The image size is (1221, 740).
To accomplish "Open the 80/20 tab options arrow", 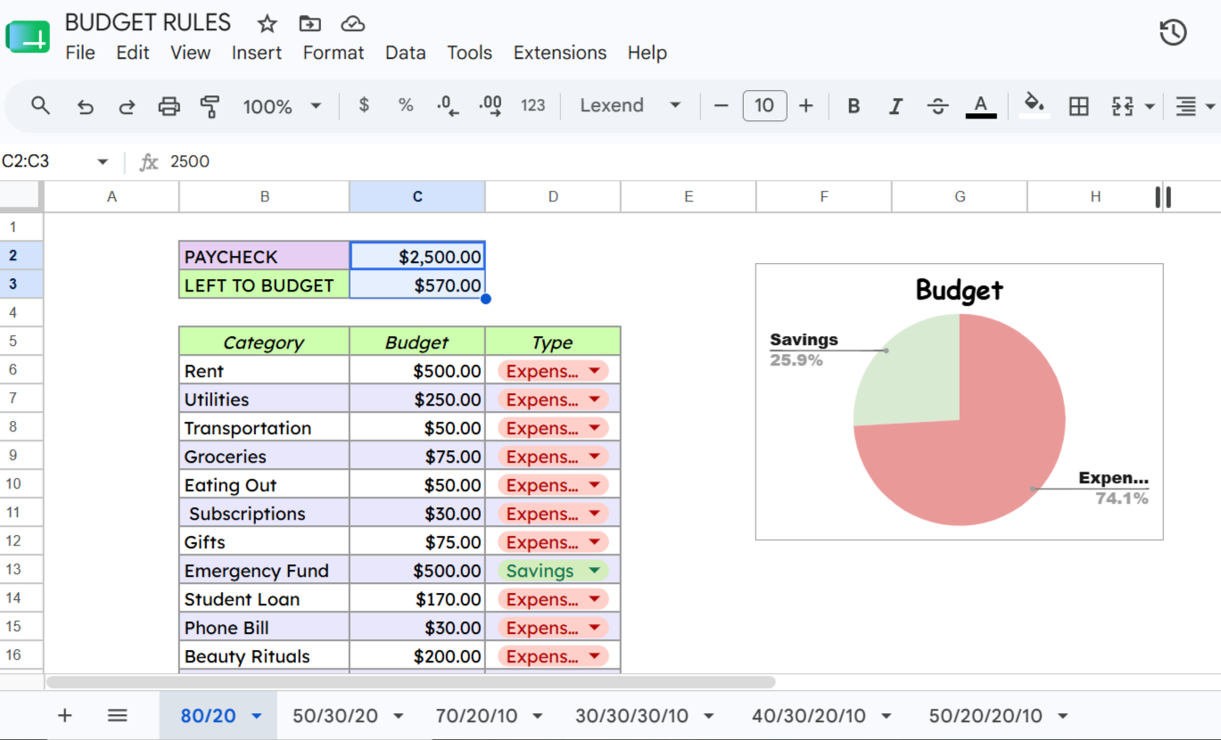I will [257, 717].
